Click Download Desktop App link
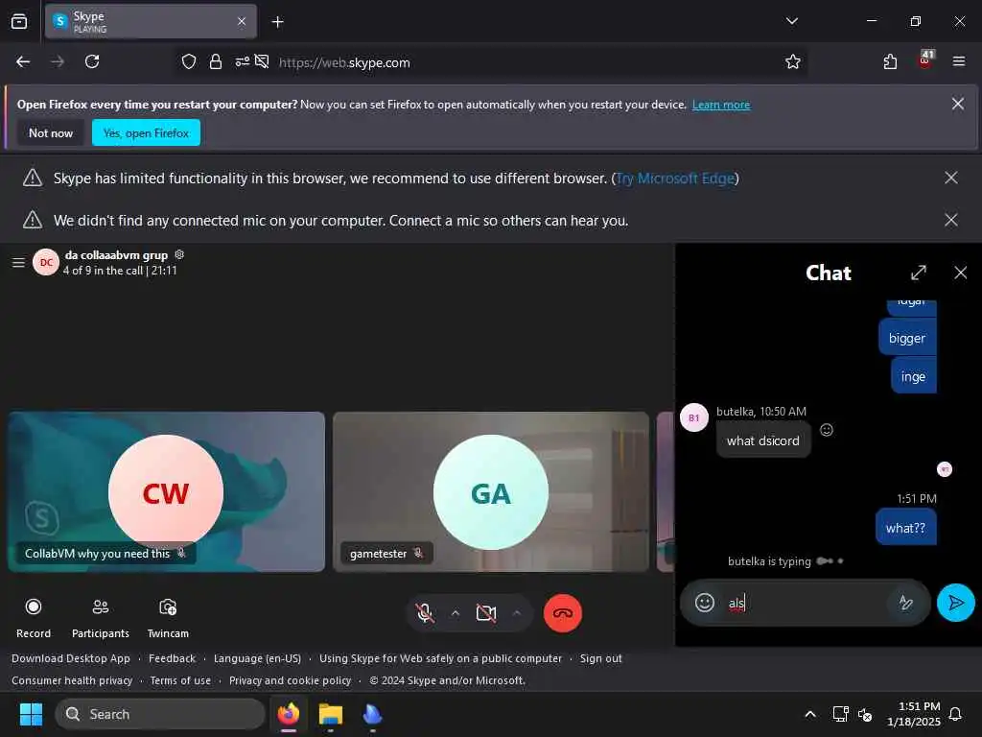 [71, 658]
